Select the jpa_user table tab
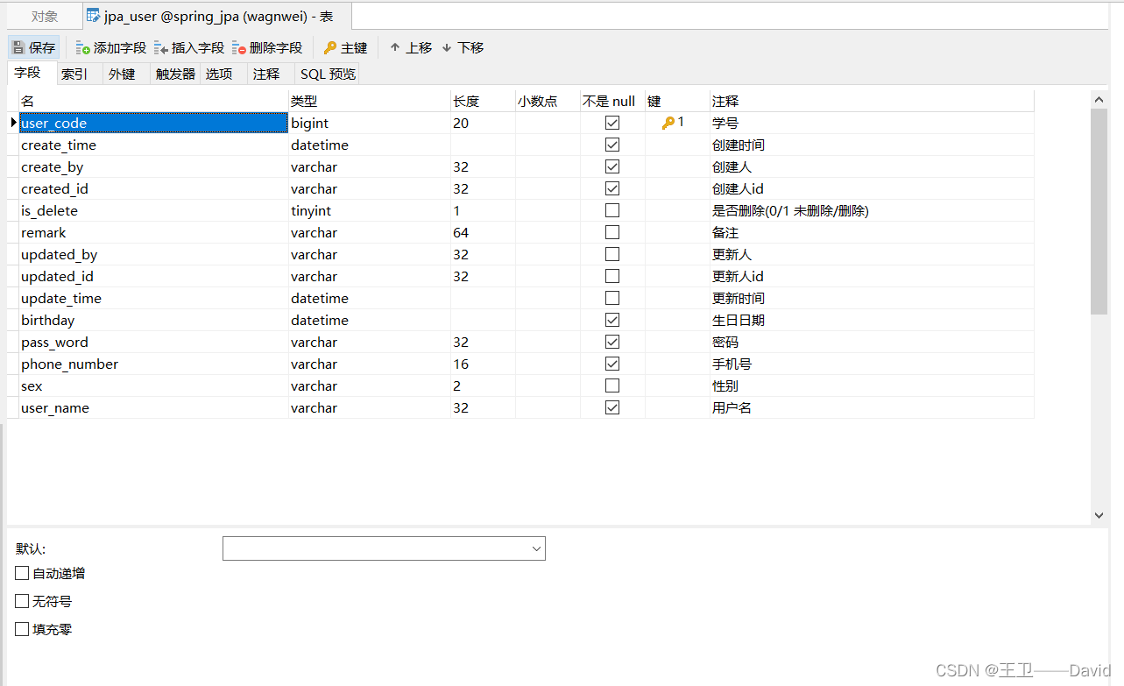The width and height of the screenshot is (1124, 686). [x=218, y=16]
